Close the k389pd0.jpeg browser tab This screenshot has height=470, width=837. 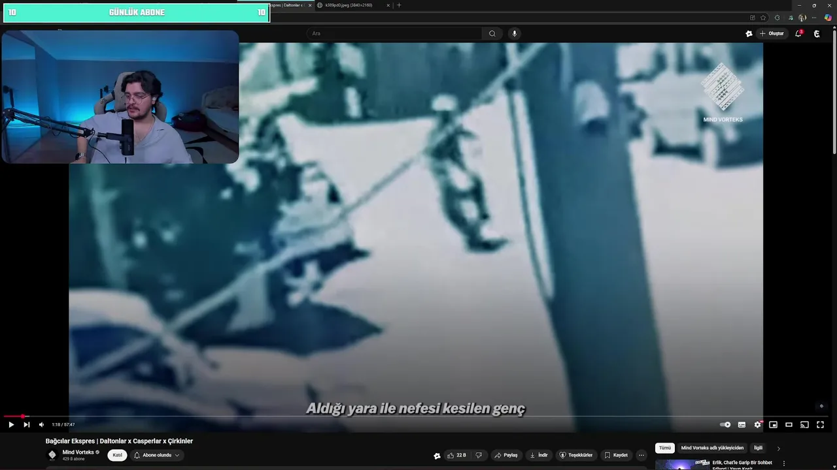click(x=388, y=5)
